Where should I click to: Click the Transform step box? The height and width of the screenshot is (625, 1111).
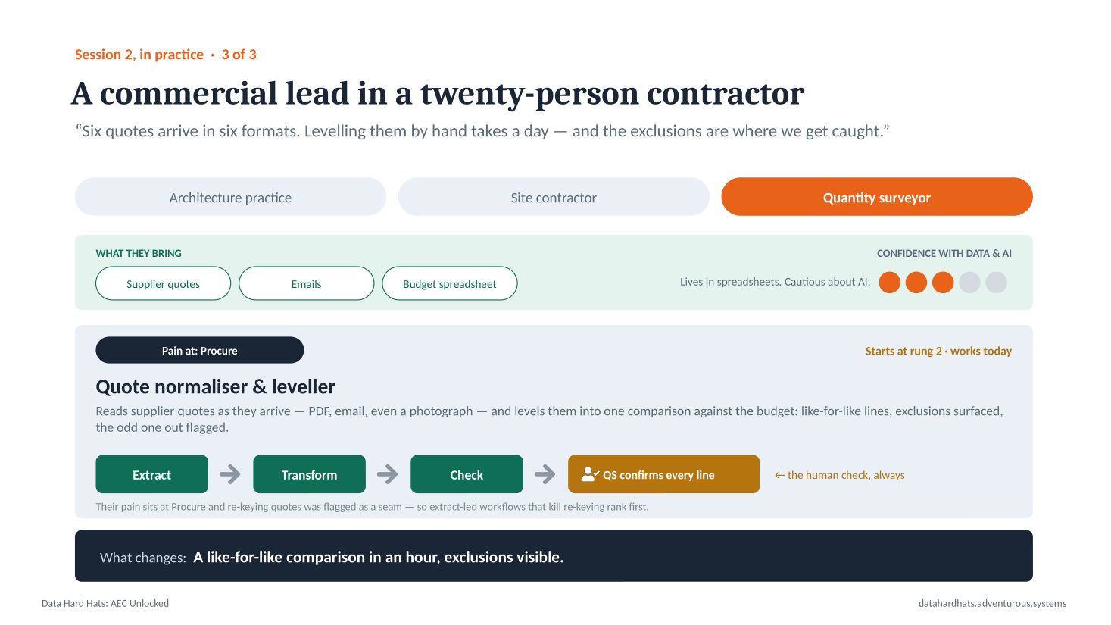tap(309, 474)
